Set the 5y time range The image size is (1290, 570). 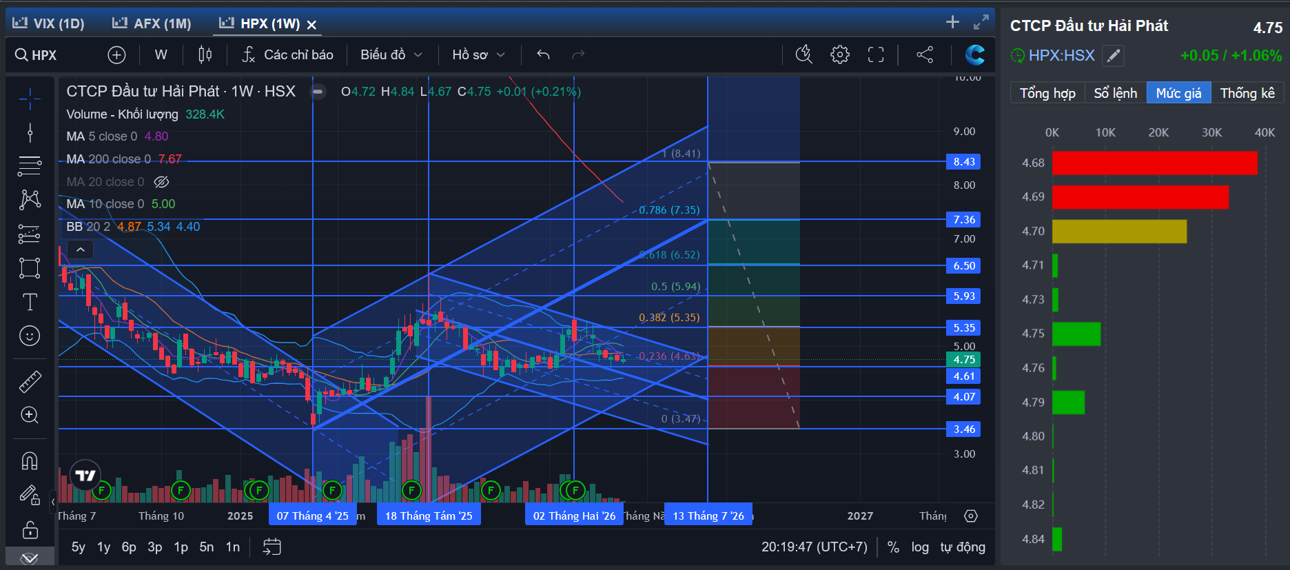tap(79, 547)
